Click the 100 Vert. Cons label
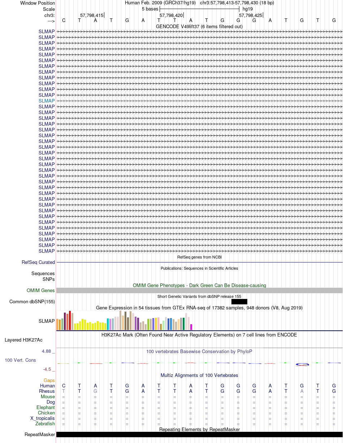Image resolution: width=343 pixels, height=443 pixels. (x=20, y=360)
